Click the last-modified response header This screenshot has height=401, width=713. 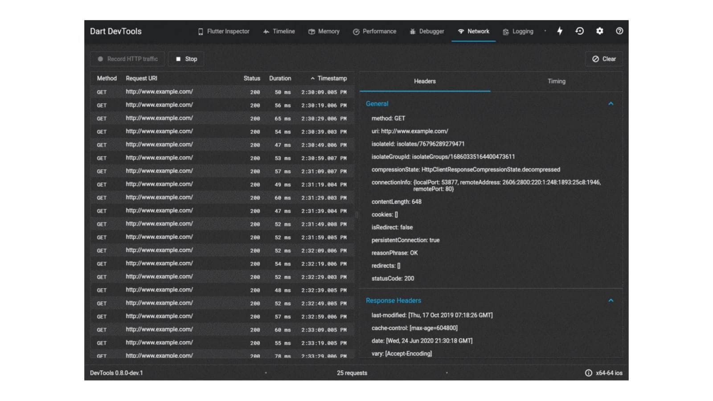432,315
